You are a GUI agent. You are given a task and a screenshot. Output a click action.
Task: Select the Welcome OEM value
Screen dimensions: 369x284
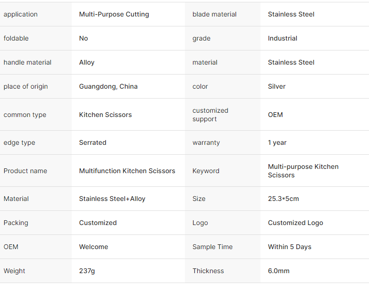click(x=93, y=247)
